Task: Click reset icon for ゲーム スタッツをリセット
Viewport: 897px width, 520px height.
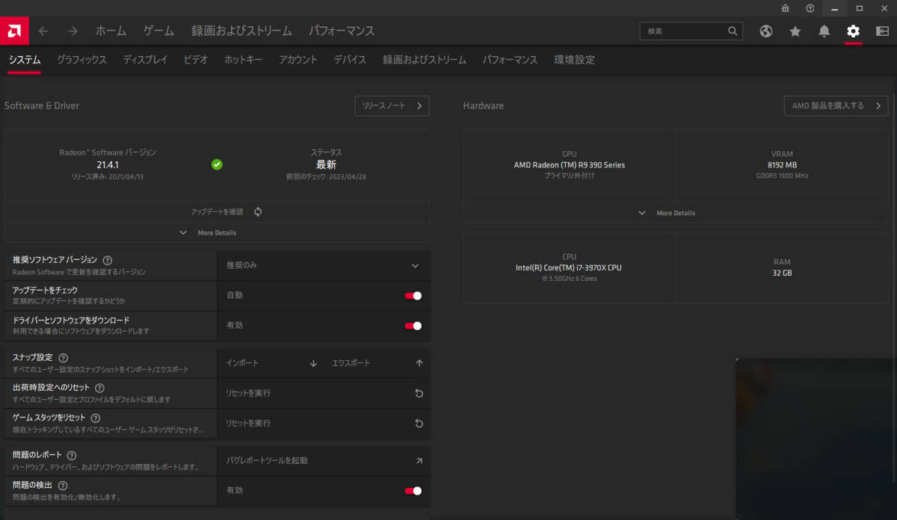Action: (x=419, y=424)
